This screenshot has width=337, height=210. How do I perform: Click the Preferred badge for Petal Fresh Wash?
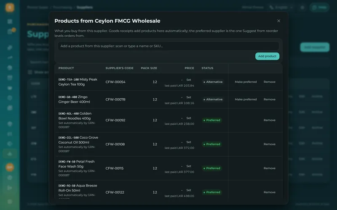[212, 168]
